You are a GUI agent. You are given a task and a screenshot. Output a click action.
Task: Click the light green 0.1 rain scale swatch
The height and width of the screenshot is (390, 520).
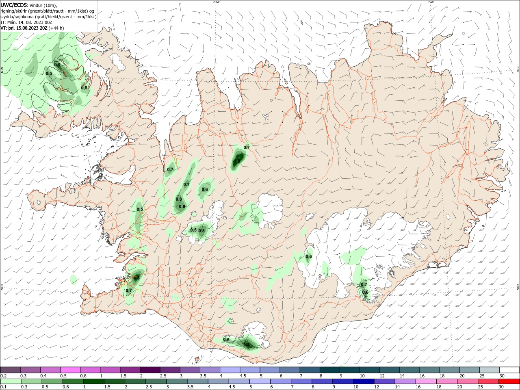(x=11, y=381)
